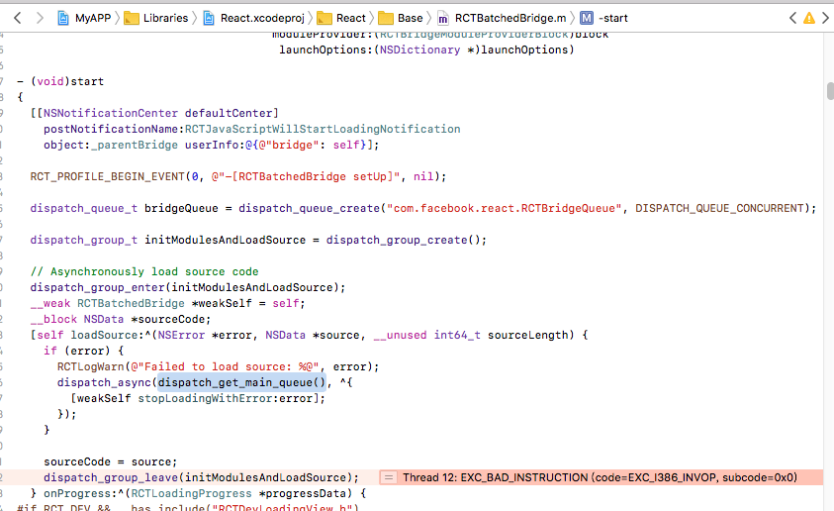Click the if (error) condition line
The image size is (834, 511).
click(83, 351)
